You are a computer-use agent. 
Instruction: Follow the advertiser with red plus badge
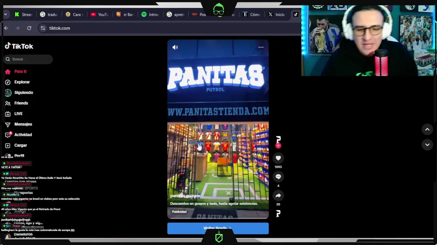tap(278, 146)
